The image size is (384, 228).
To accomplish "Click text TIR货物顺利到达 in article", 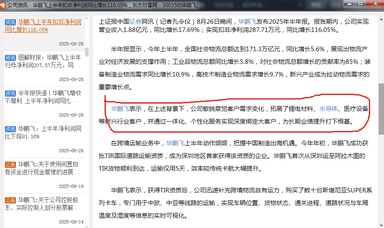I will click(x=122, y=169).
